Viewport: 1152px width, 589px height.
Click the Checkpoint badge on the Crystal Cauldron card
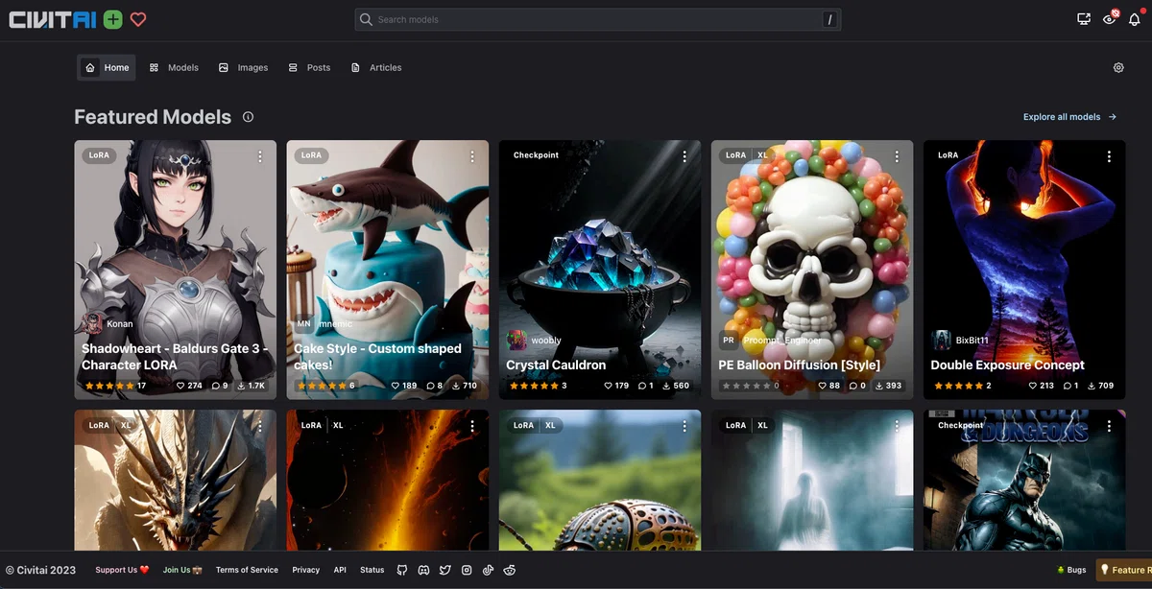tap(536, 154)
